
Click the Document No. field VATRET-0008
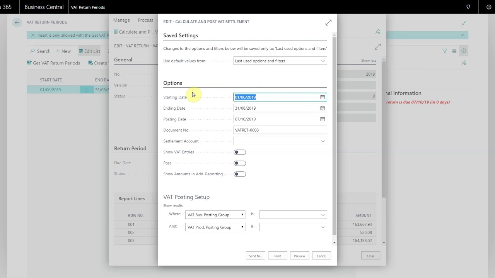280,130
